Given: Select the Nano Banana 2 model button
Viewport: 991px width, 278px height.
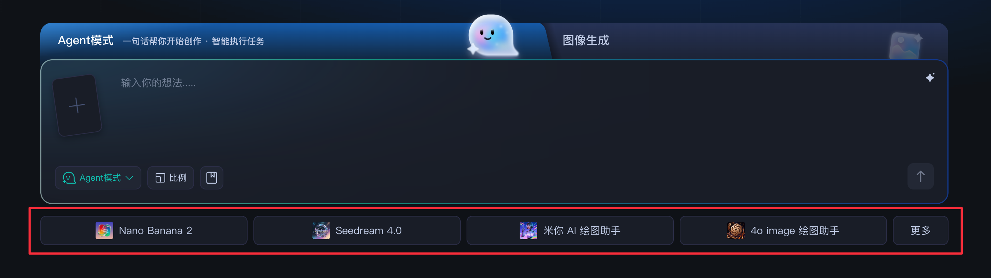Looking at the screenshot, I should 144,230.
